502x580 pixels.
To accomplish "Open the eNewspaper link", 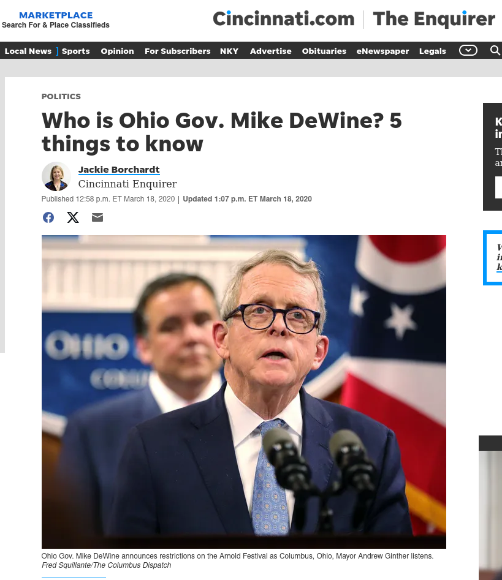I will click(x=383, y=51).
